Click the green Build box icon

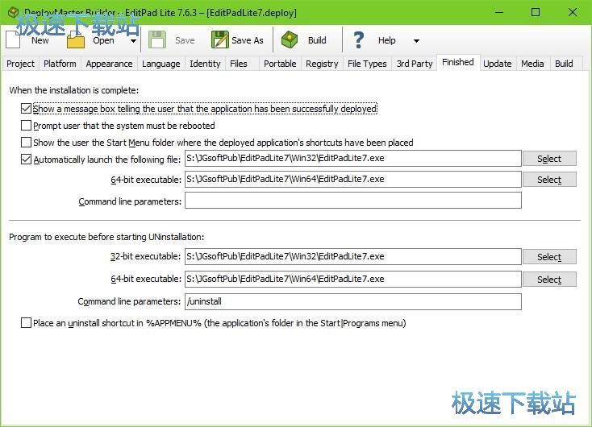290,39
